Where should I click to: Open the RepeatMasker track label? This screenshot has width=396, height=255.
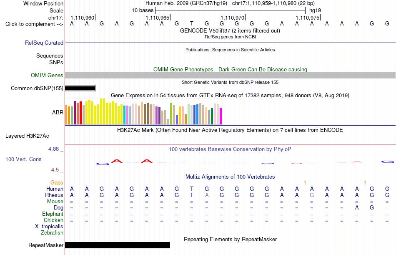[46, 245]
